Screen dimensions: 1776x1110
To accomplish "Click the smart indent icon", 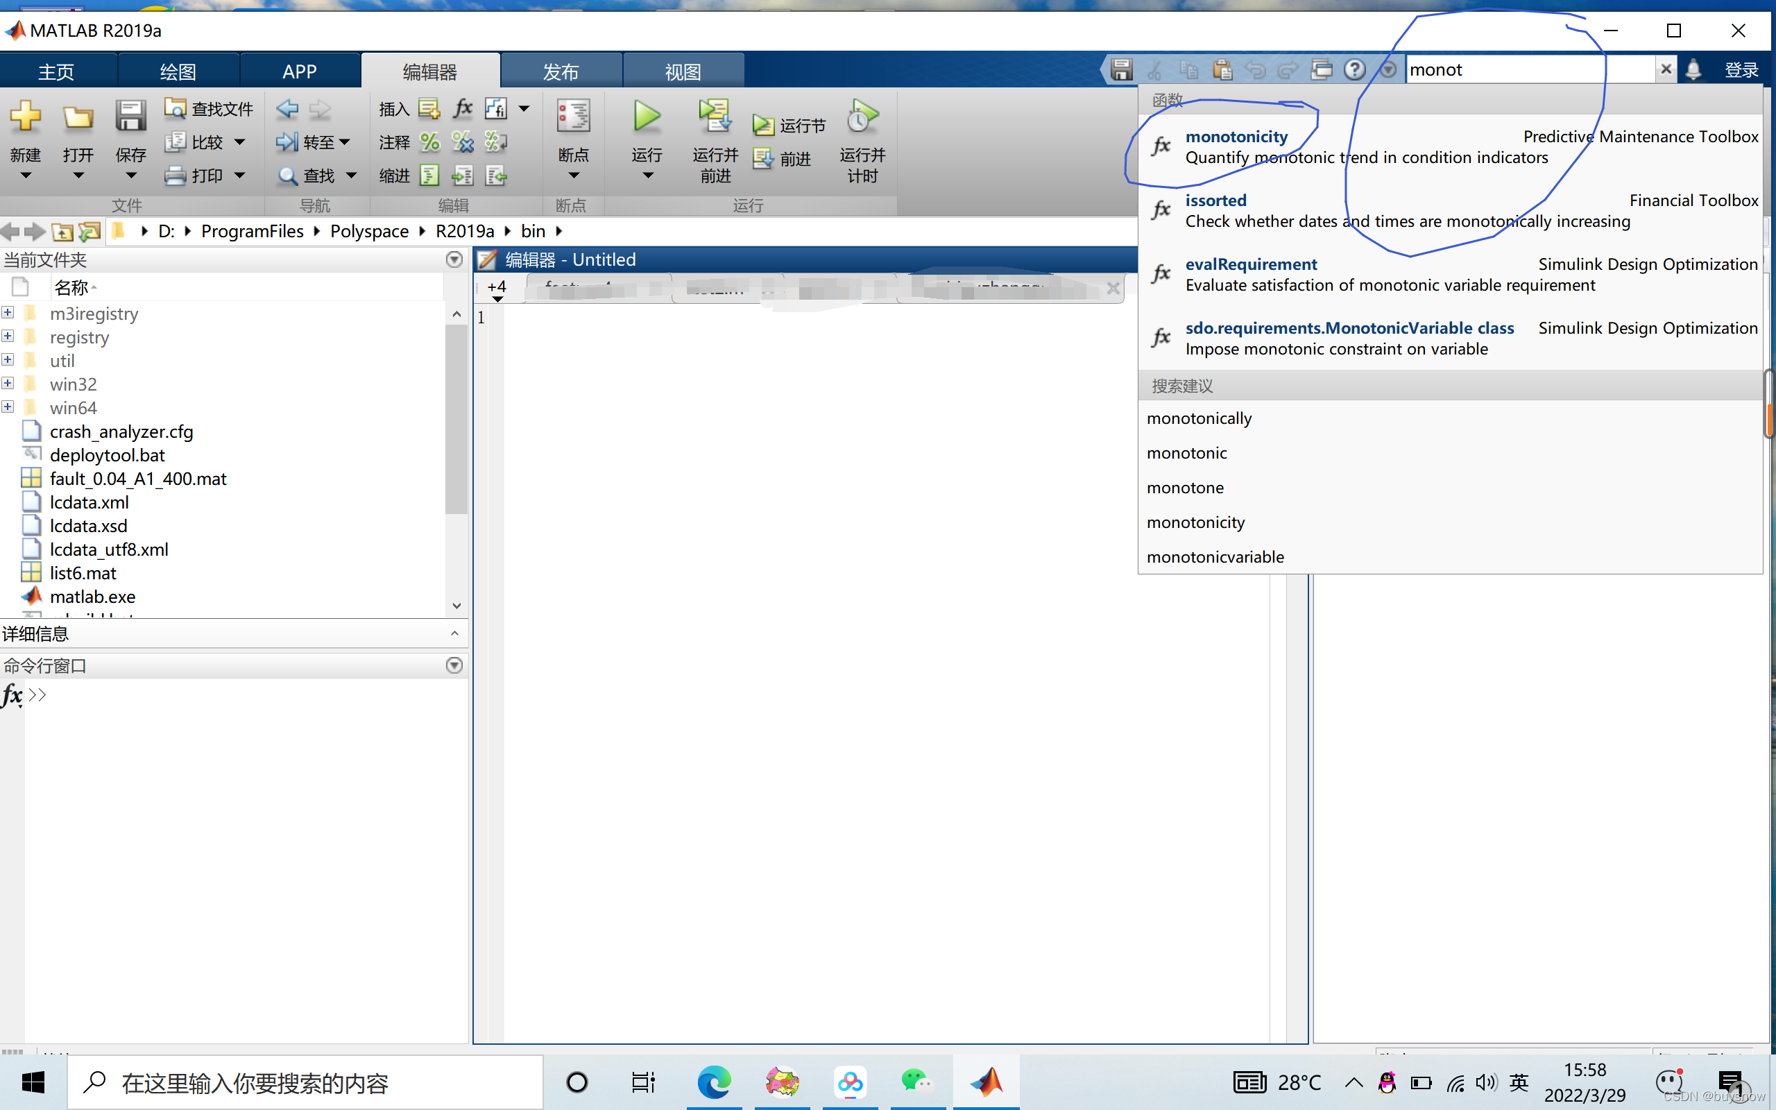I will pyautogui.click(x=429, y=176).
